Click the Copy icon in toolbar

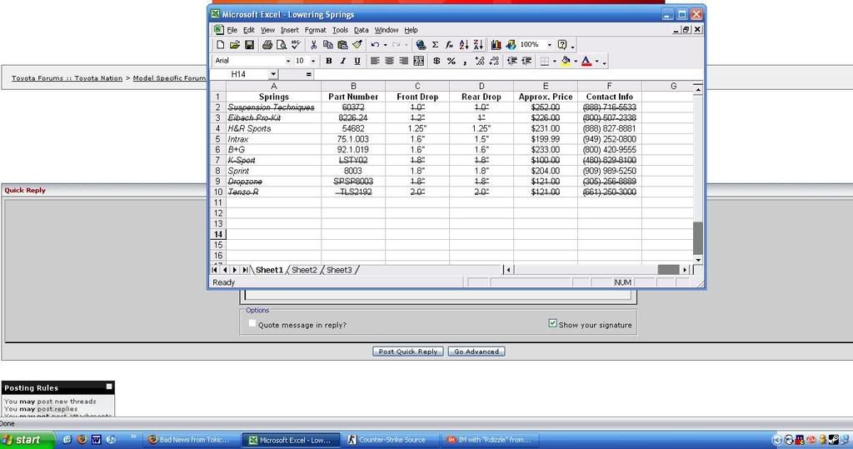click(328, 45)
